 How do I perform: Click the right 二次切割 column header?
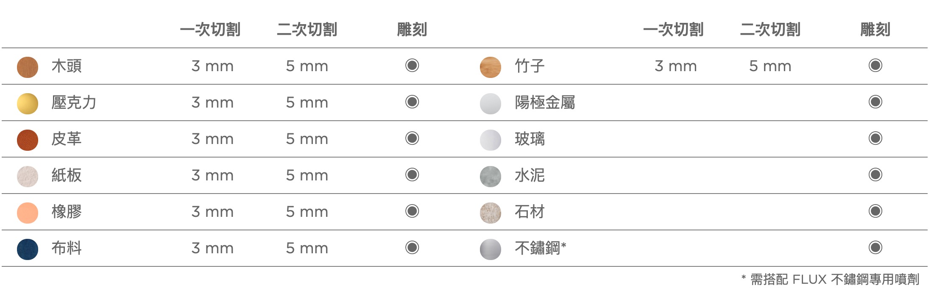[x=770, y=30]
